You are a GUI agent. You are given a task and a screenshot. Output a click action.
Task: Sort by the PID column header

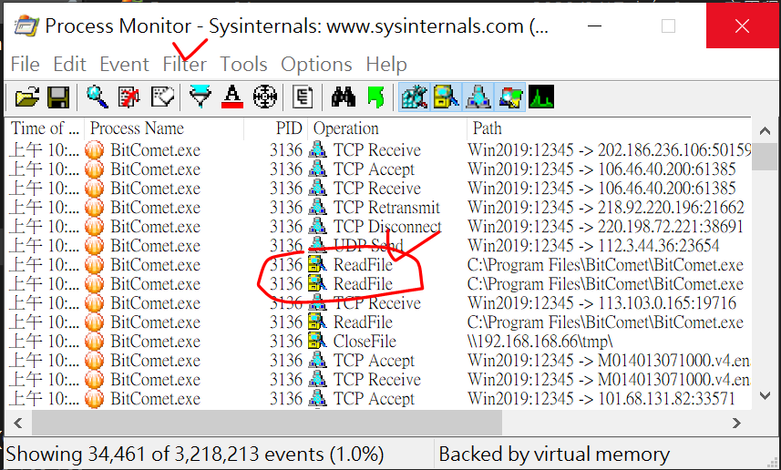tap(276, 128)
